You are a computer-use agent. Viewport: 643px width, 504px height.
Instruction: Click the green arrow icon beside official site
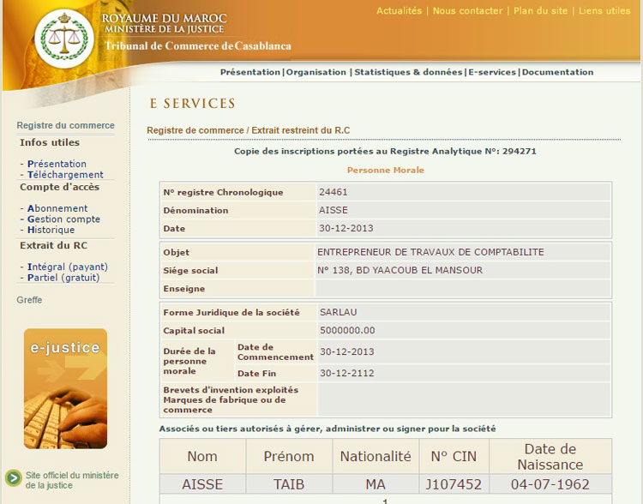pos(14,478)
